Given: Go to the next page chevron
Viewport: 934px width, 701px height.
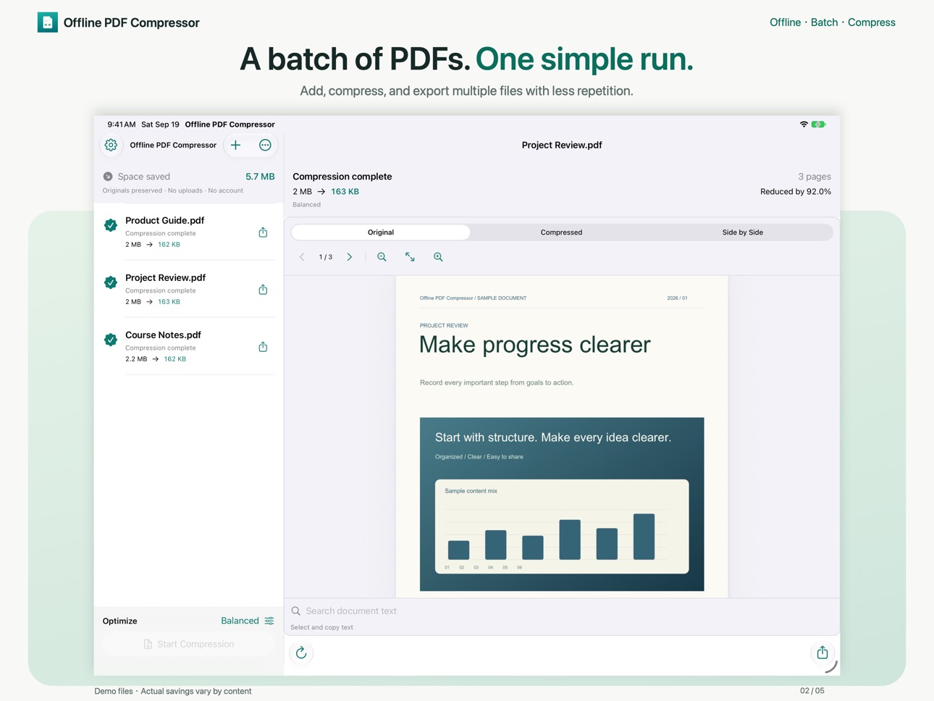Looking at the screenshot, I should [349, 257].
